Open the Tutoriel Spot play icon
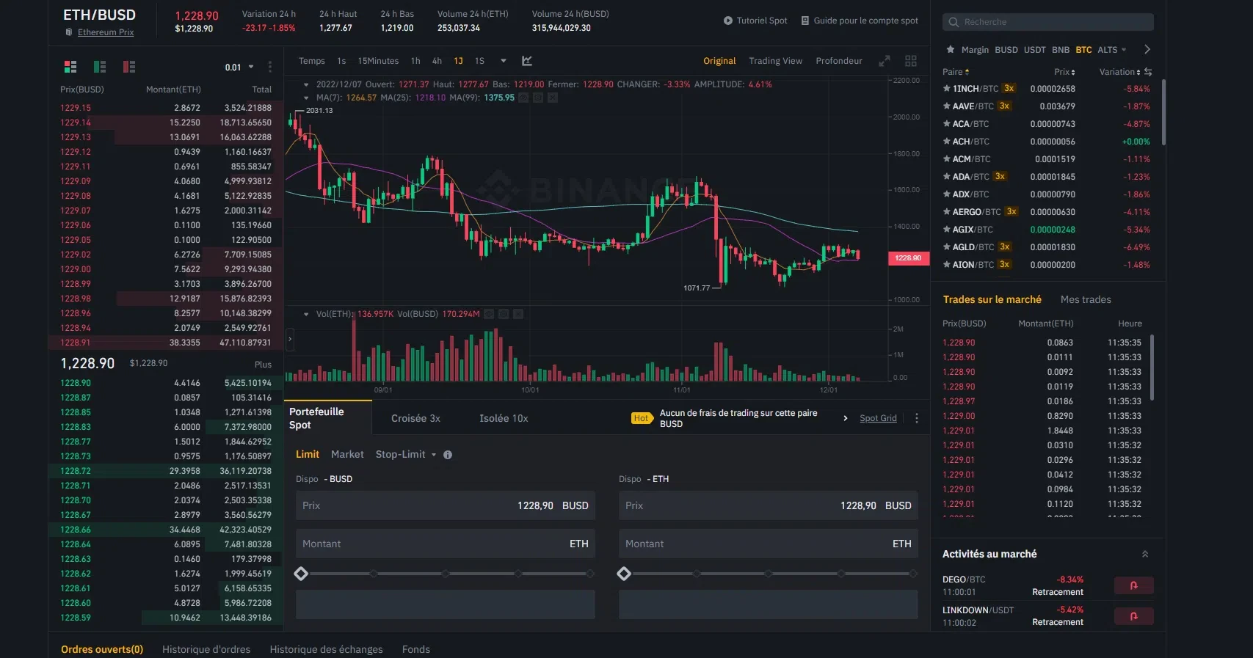 pos(728,21)
